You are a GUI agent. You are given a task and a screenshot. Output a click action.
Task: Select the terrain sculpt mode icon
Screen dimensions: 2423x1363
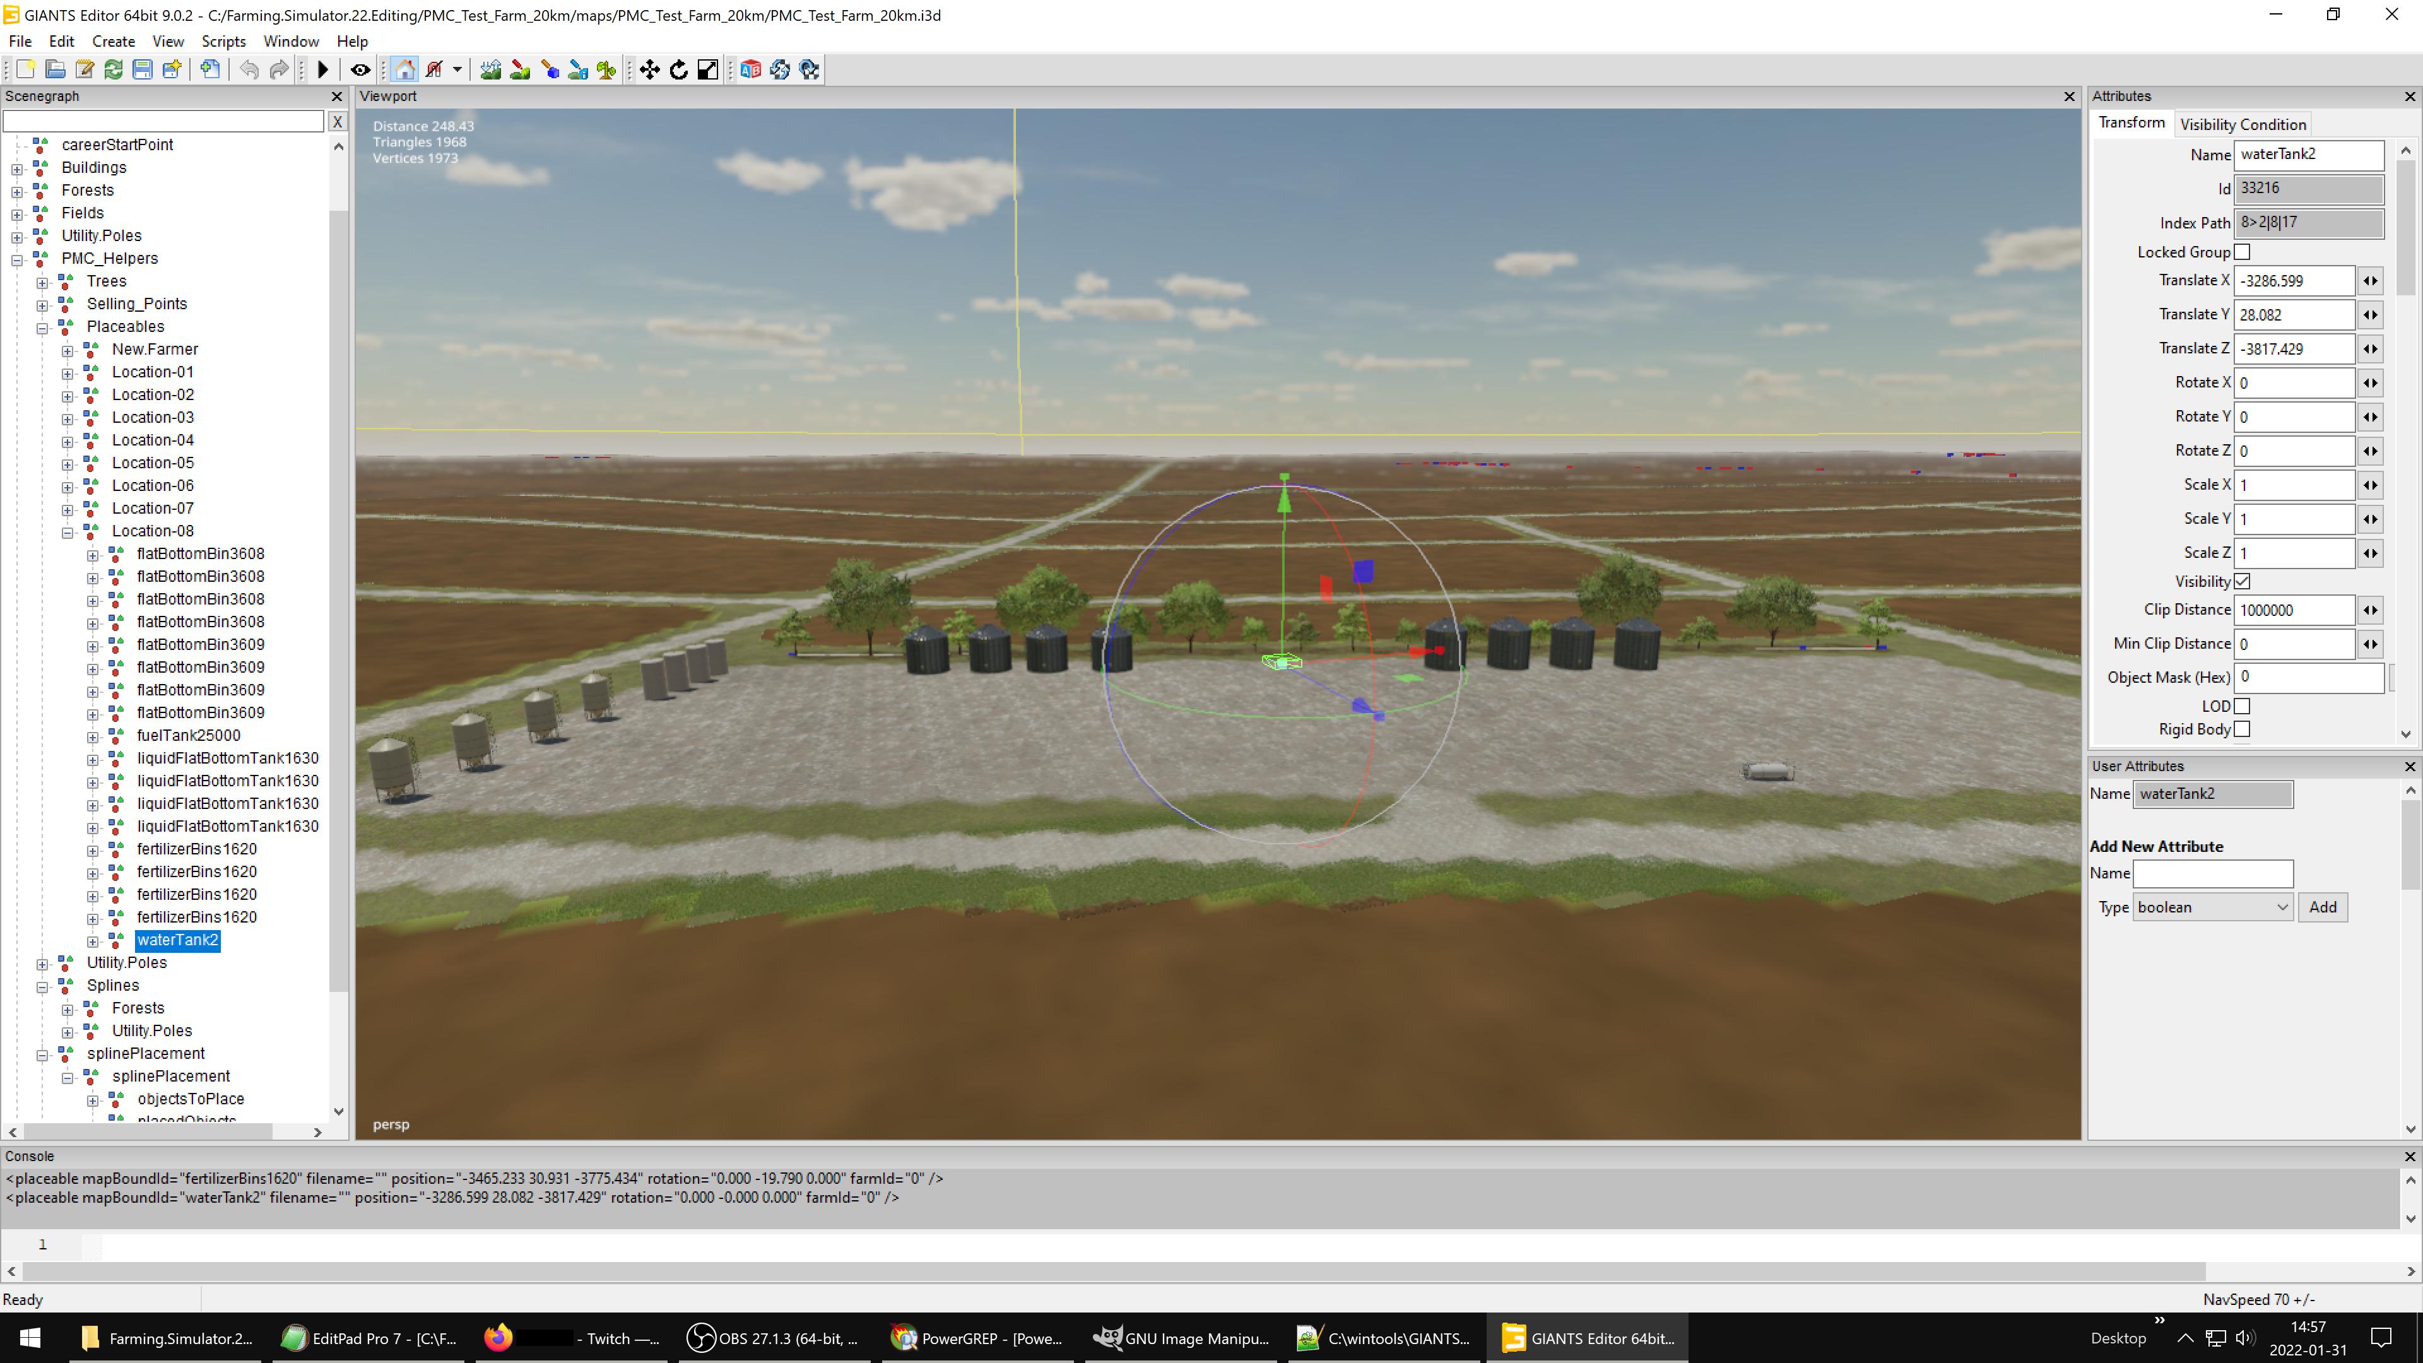[490, 69]
